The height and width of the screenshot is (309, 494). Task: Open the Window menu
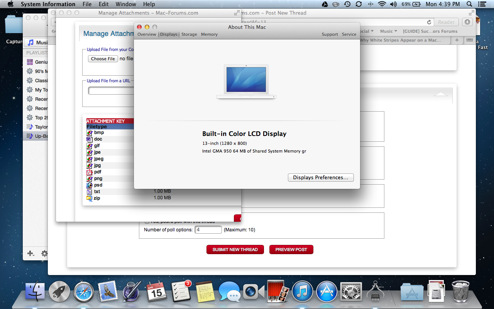(126, 4)
